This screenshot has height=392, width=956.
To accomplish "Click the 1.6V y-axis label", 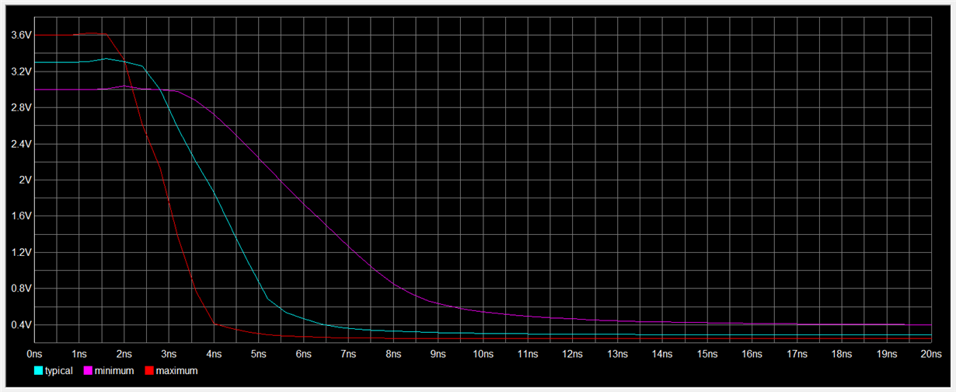I will coord(21,216).
